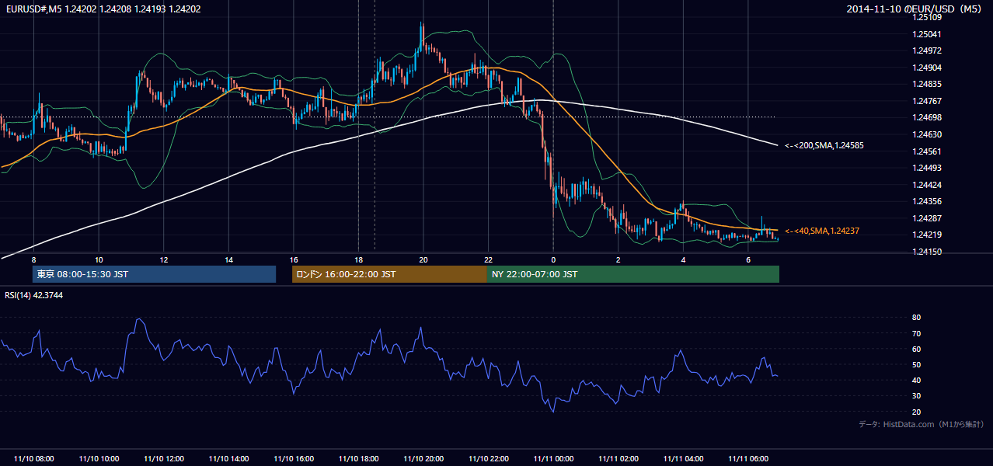Click hour label 18 under the price chart
Image resolution: width=993 pixels, height=466 pixels.
358,259
